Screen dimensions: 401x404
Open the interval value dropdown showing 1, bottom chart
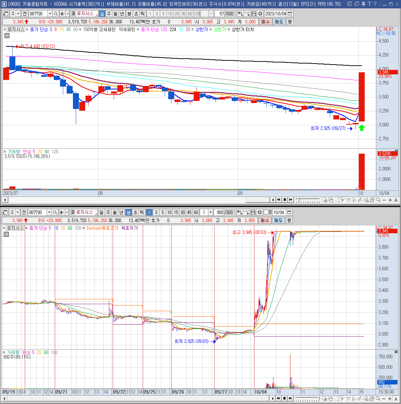coord(210,212)
